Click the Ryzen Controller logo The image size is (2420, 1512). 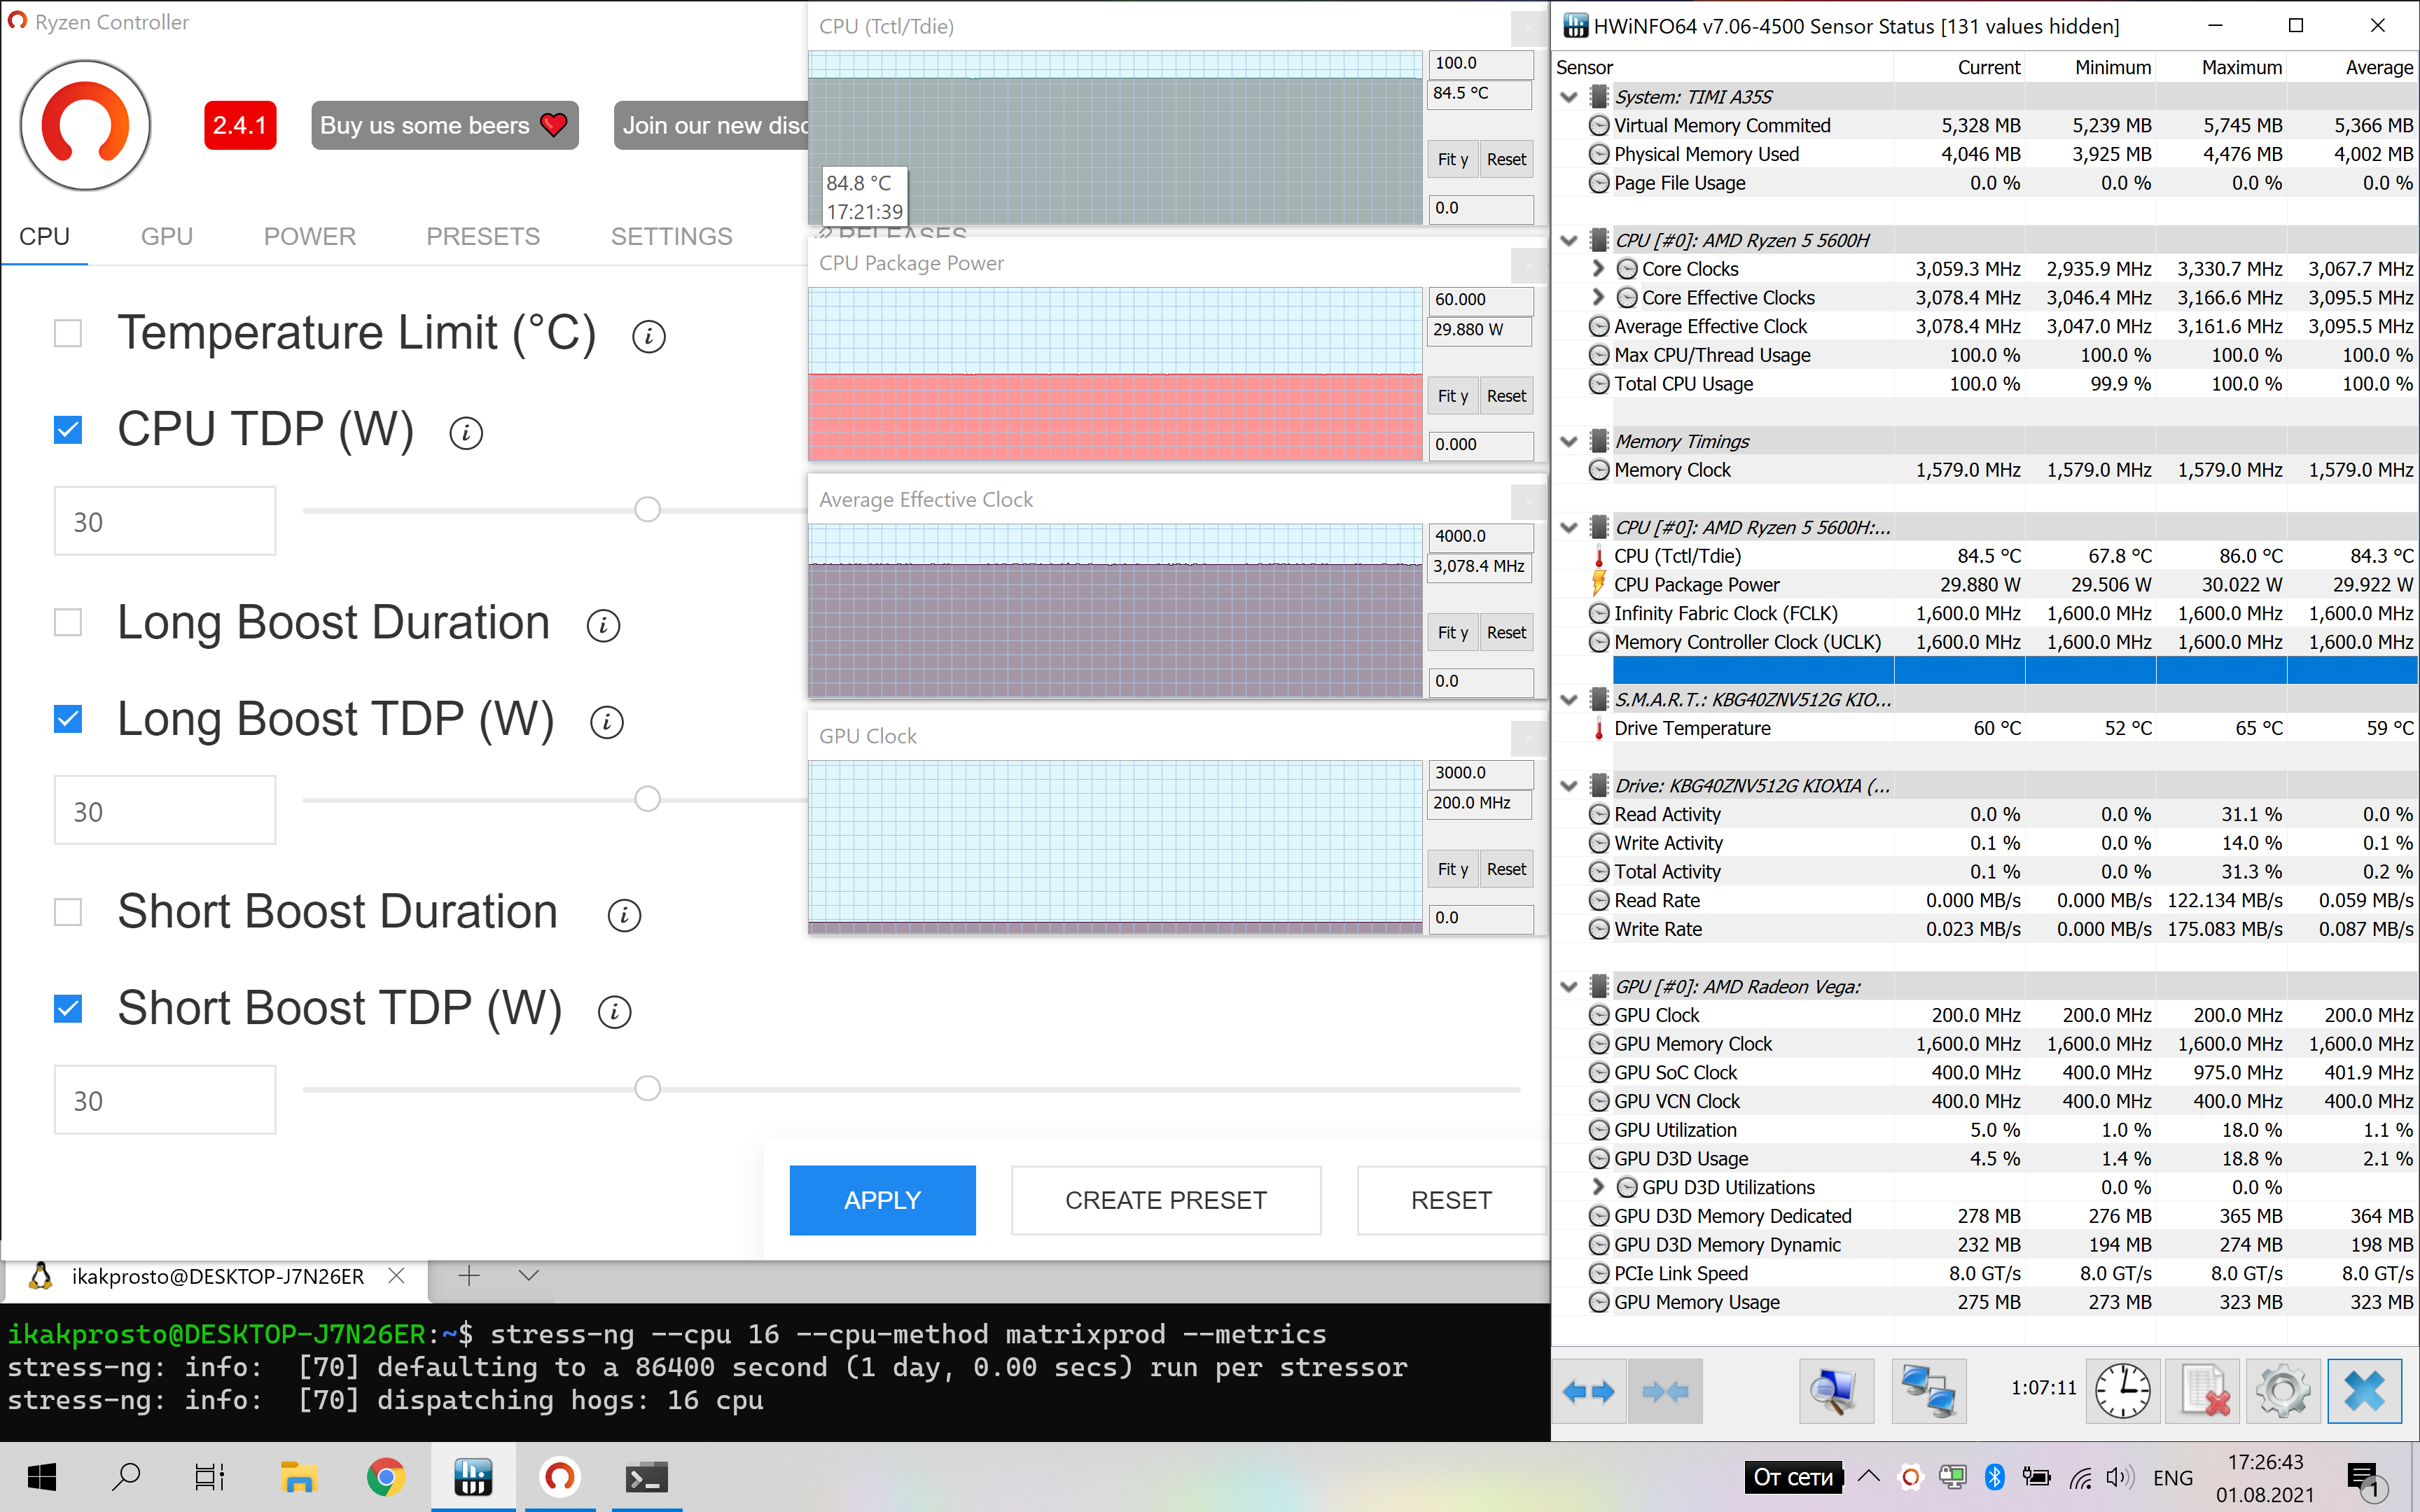[x=86, y=125]
